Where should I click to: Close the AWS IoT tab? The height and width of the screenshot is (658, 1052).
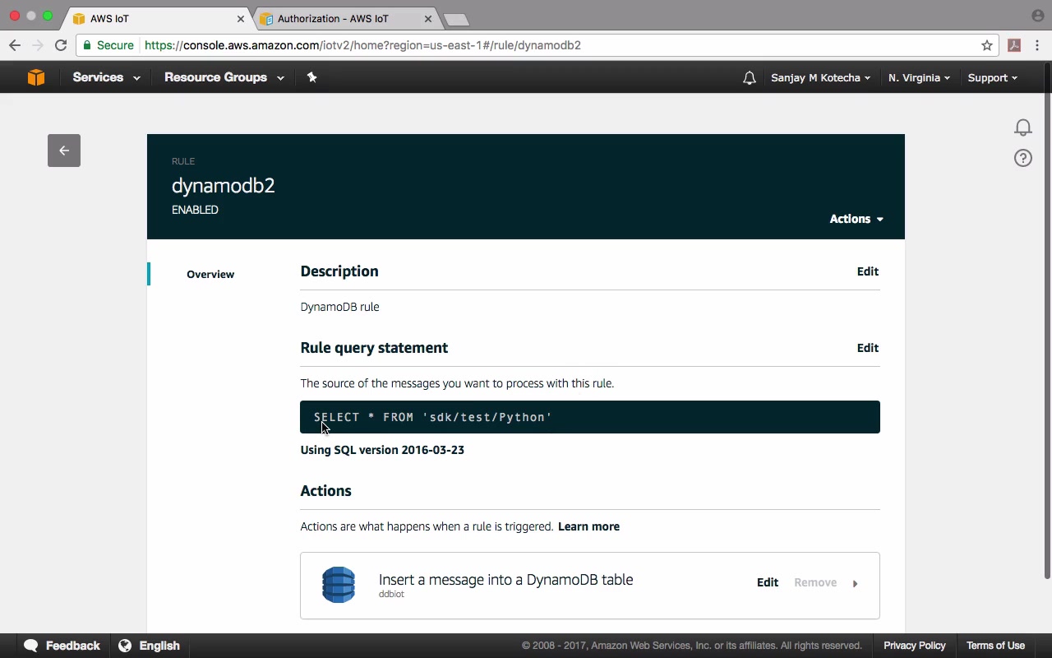point(241,18)
